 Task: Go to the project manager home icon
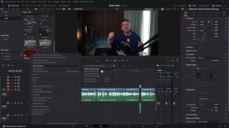tap(219, 126)
